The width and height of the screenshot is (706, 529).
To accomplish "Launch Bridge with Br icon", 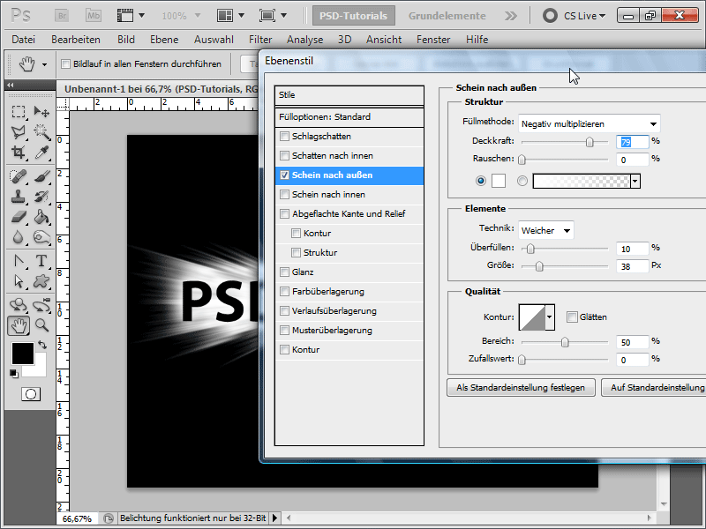I will pyautogui.click(x=63, y=16).
